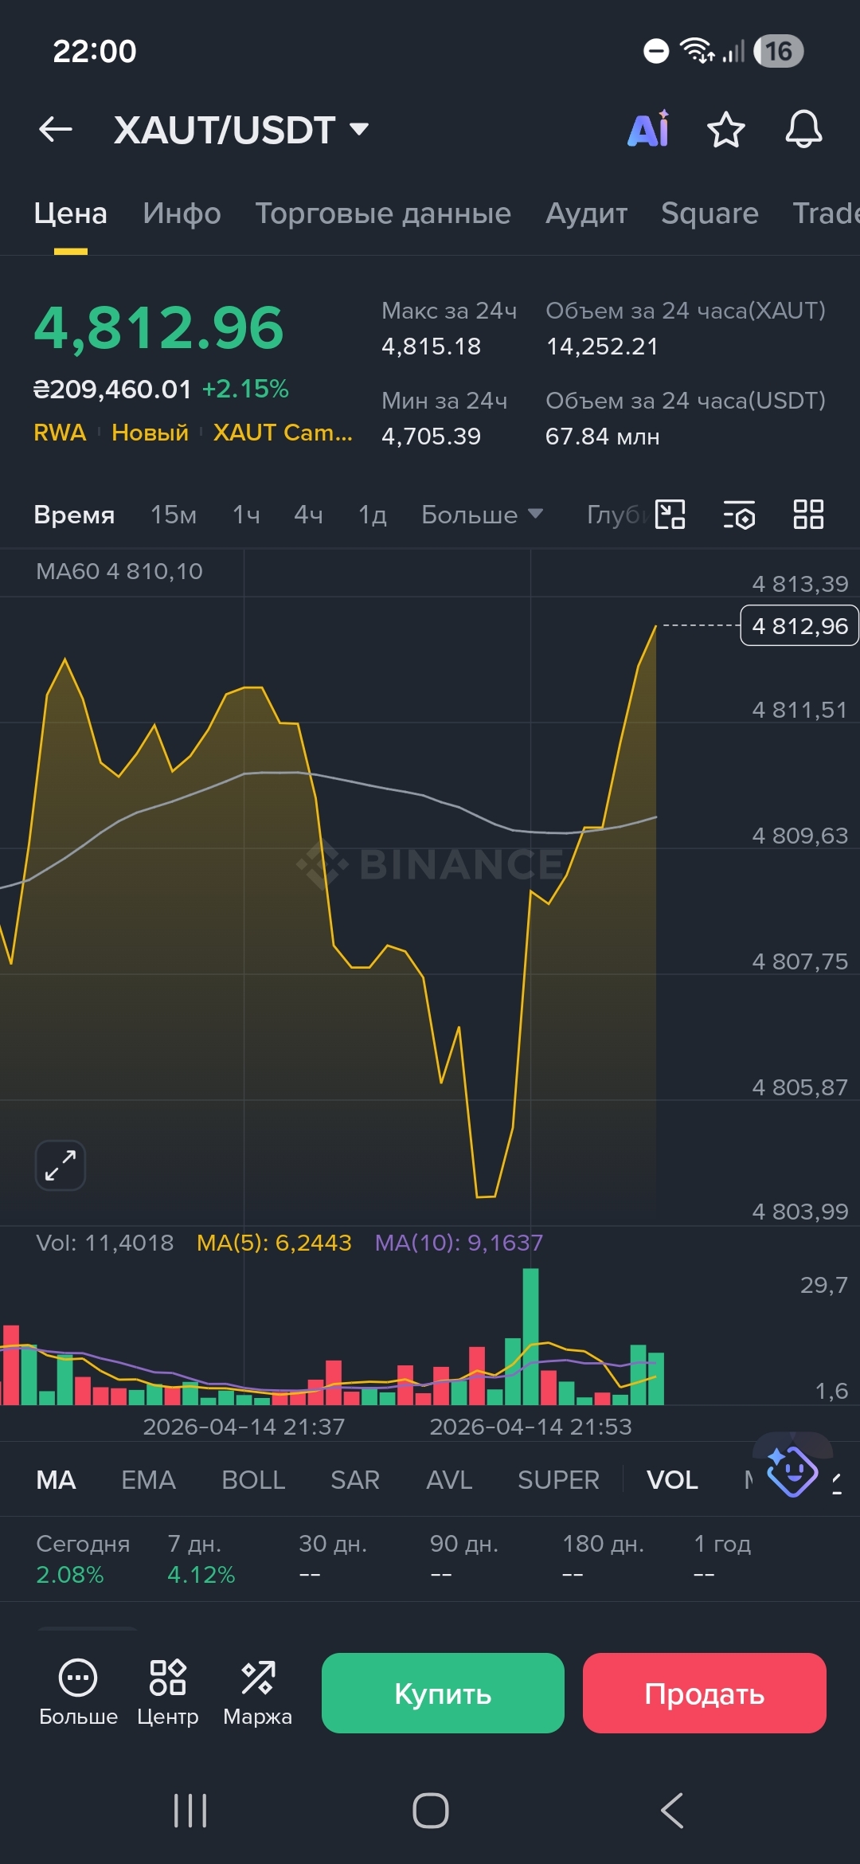Tap the 2026-04-14 21:53 time label
This screenshot has height=1864, width=860.
point(530,1427)
